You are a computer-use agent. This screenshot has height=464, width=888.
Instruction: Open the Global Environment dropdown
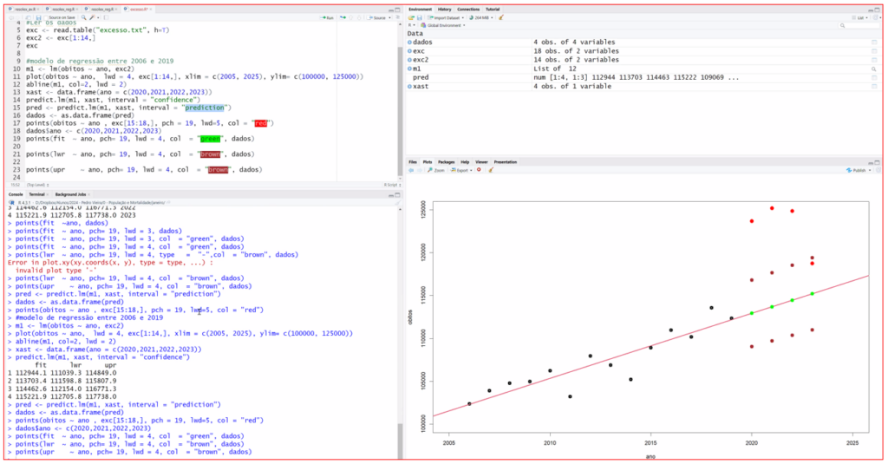click(442, 25)
